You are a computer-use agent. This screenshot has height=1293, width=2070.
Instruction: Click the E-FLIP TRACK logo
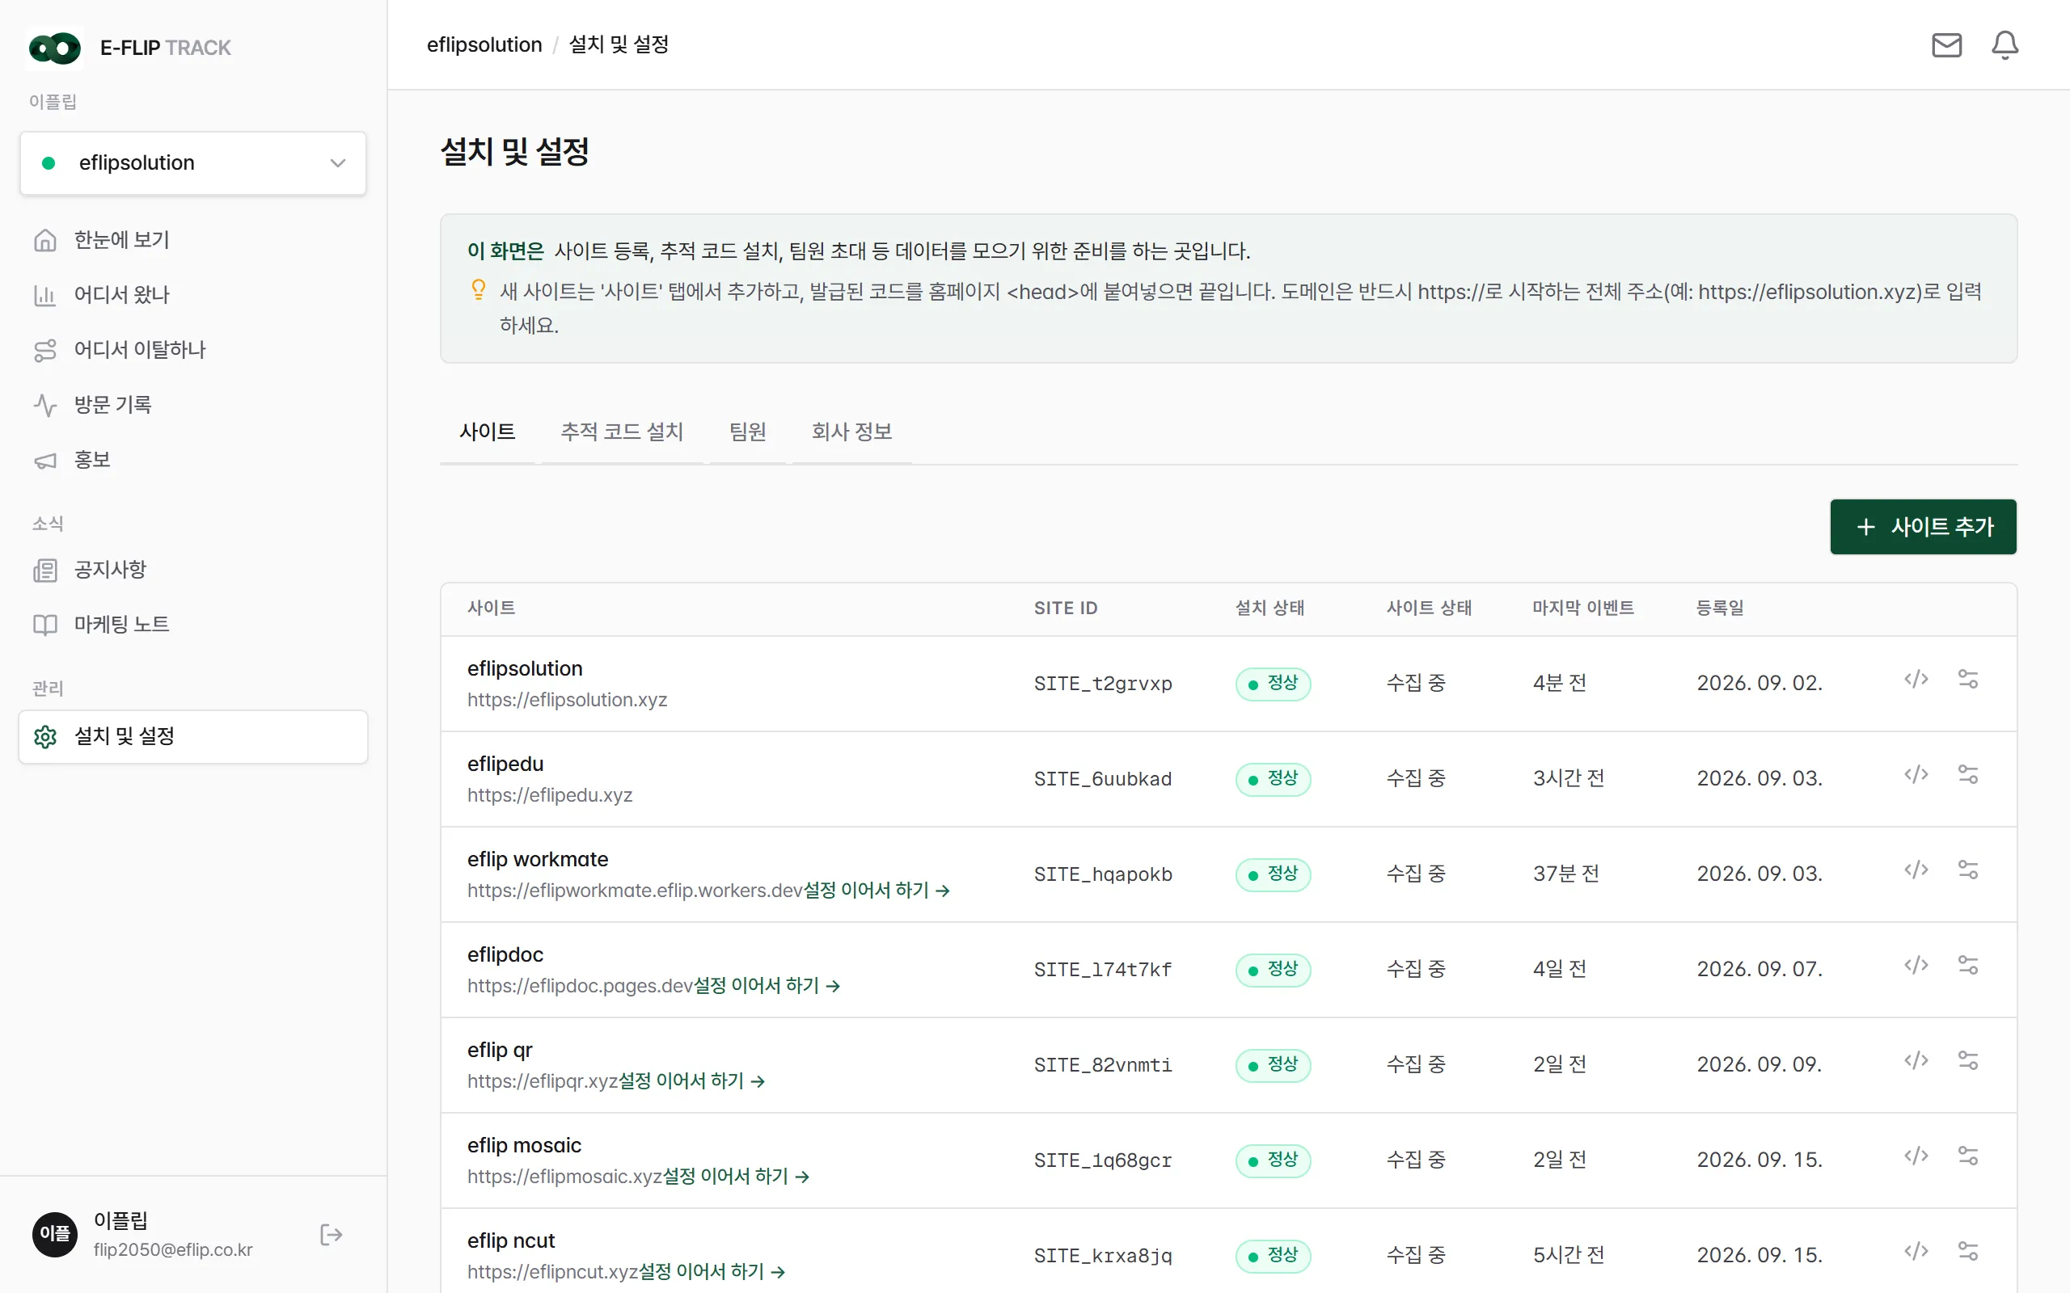point(129,48)
